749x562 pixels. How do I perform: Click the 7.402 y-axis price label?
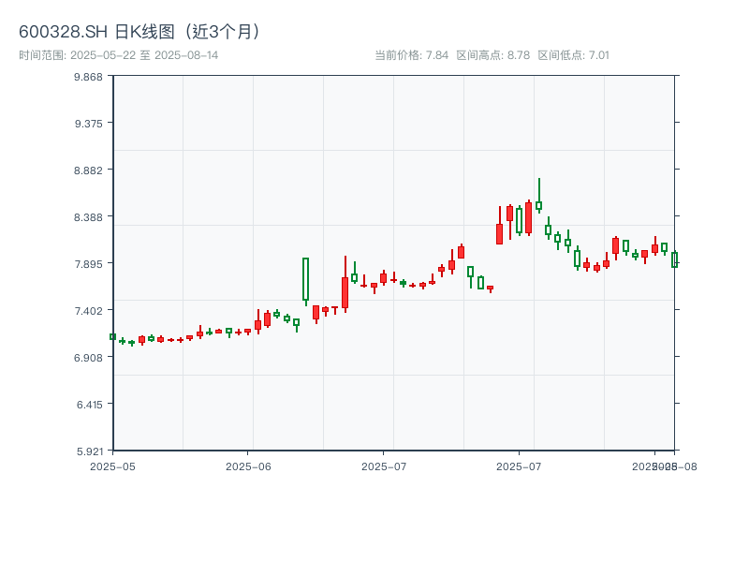pyautogui.click(x=87, y=311)
